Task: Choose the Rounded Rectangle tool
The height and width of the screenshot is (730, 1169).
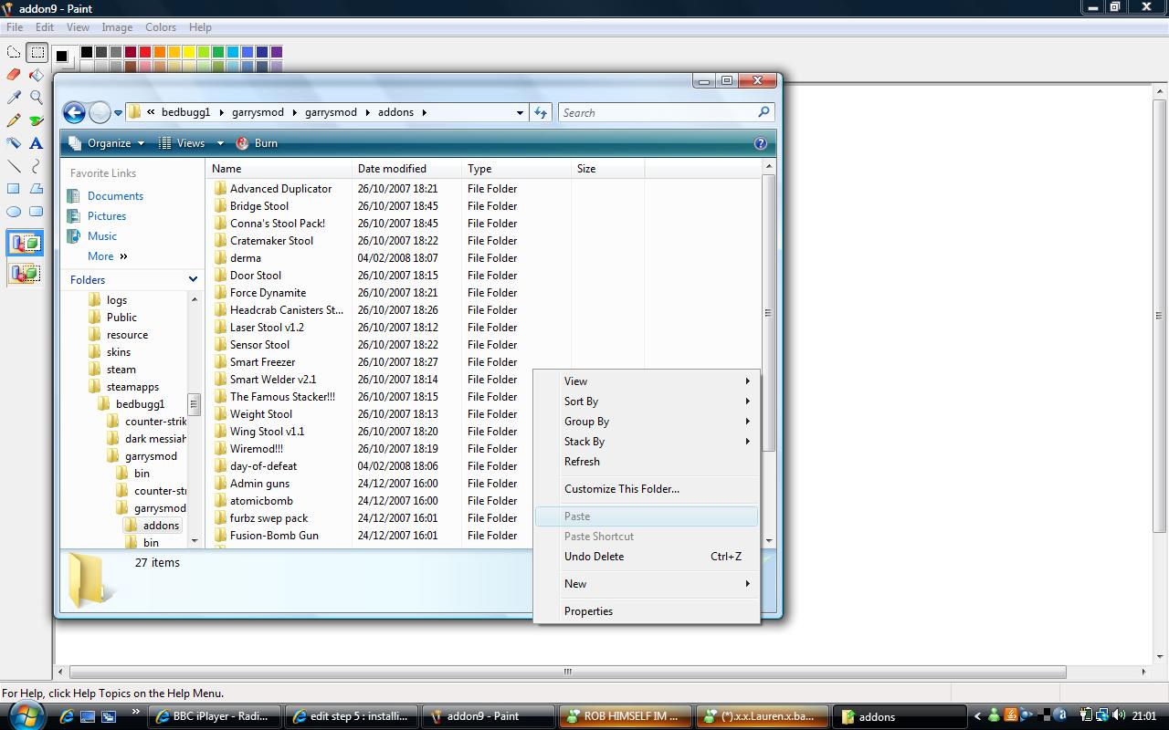Action: click(x=37, y=212)
